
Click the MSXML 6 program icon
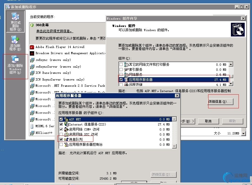32,126
